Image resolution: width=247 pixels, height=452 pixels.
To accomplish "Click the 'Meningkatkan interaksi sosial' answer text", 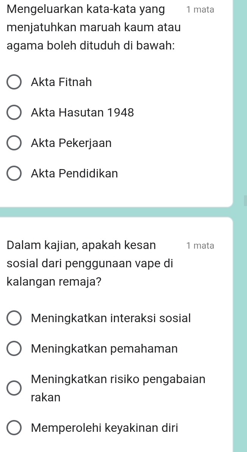I will click(x=111, y=318).
